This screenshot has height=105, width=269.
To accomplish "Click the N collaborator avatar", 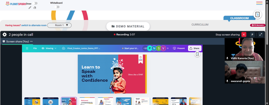I will [154, 48].
